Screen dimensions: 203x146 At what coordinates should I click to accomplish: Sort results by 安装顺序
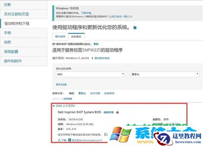[109, 93]
